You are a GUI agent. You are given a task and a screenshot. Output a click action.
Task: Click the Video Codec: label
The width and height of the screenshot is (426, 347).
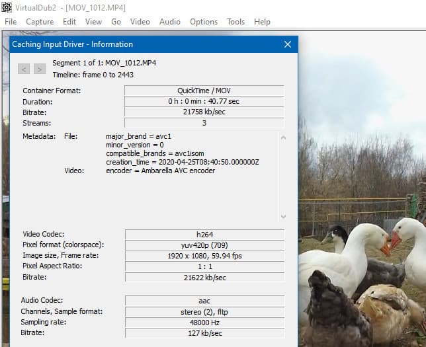click(x=44, y=234)
